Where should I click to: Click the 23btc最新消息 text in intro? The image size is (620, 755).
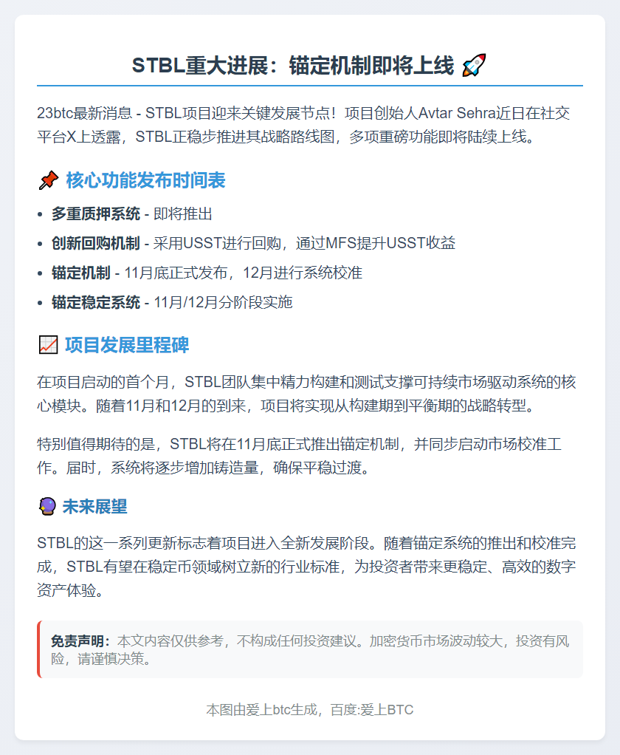click(84, 113)
